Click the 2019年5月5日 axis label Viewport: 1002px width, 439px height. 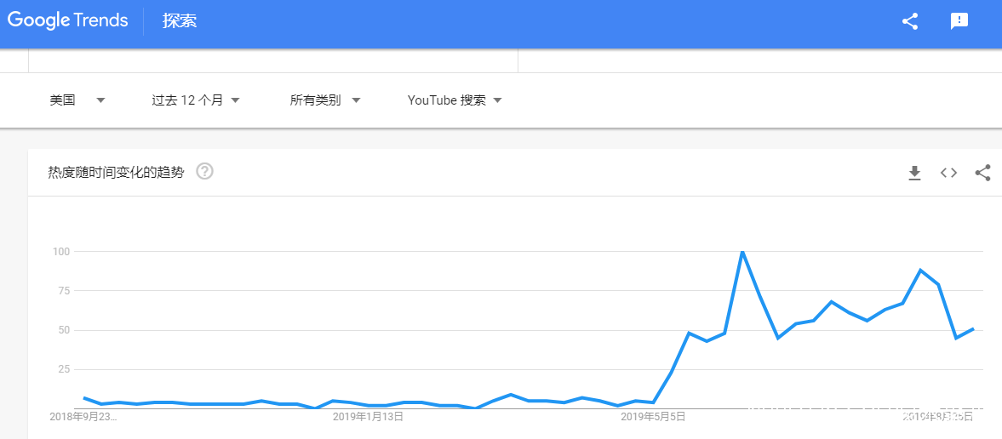pos(654,417)
